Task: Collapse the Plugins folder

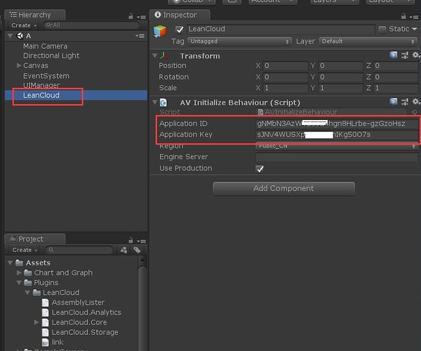Action: point(19,282)
